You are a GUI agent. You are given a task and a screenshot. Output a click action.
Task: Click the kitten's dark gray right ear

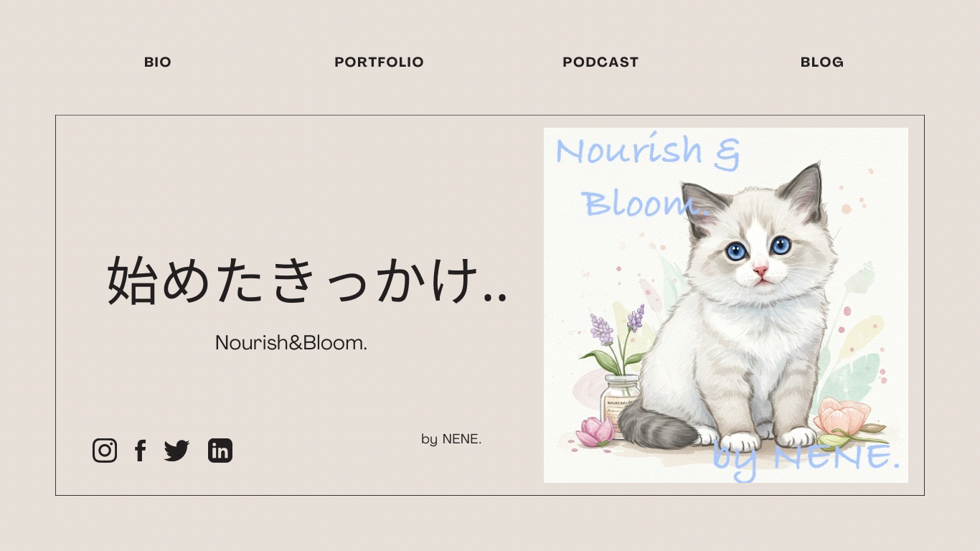click(804, 192)
